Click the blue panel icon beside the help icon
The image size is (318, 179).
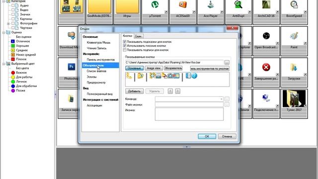tap(188, 76)
